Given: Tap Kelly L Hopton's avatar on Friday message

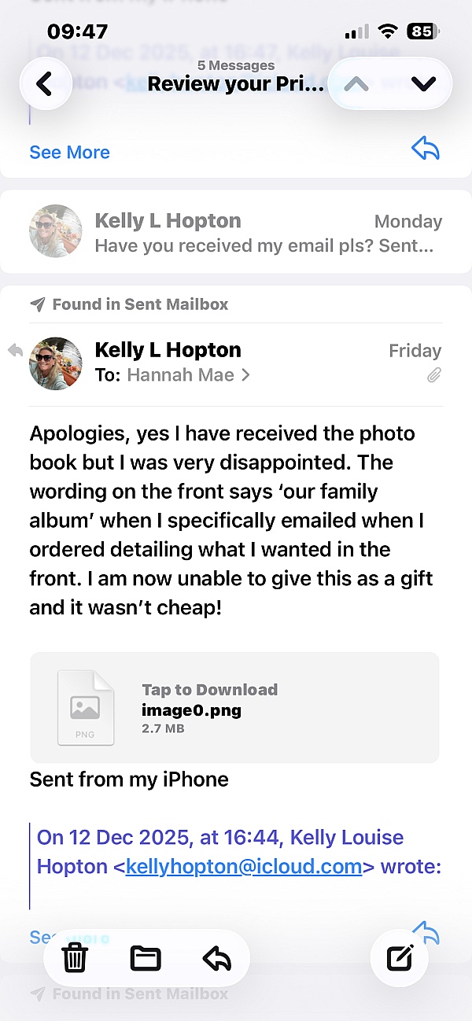Looking at the screenshot, I should click(56, 363).
